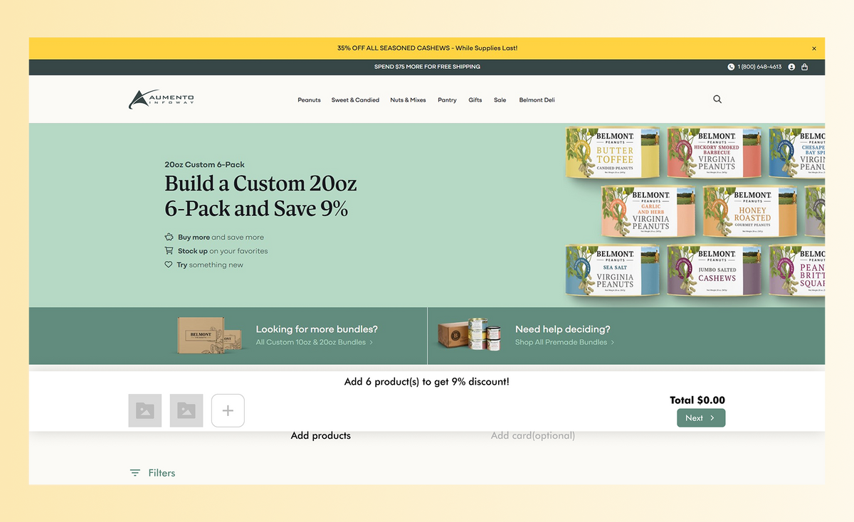Expand the Filters panel label
The width and height of the screenshot is (854, 522).
(x=162, y=473)
